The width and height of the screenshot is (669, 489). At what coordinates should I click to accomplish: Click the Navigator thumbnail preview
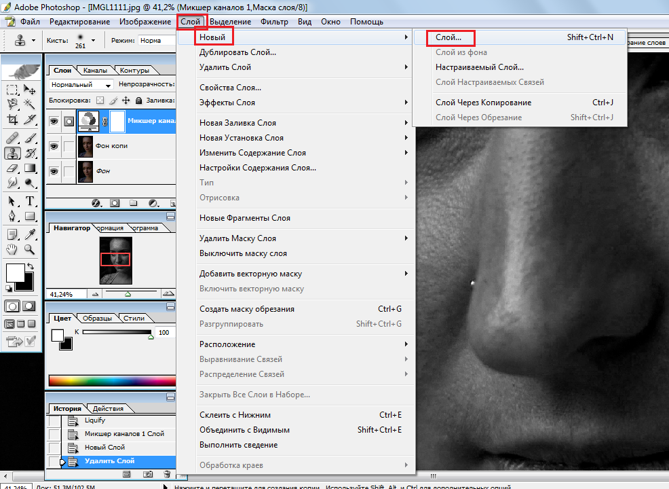115,261
